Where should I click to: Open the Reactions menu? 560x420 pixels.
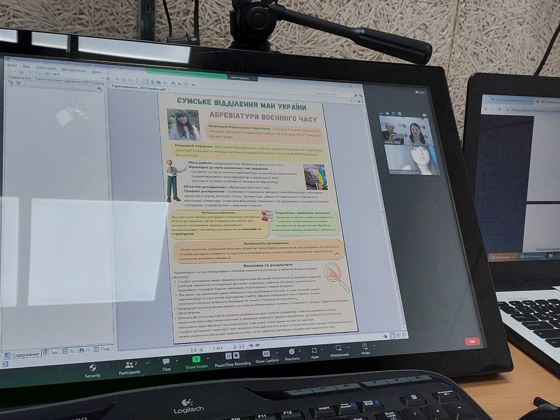tap(292, 353)
